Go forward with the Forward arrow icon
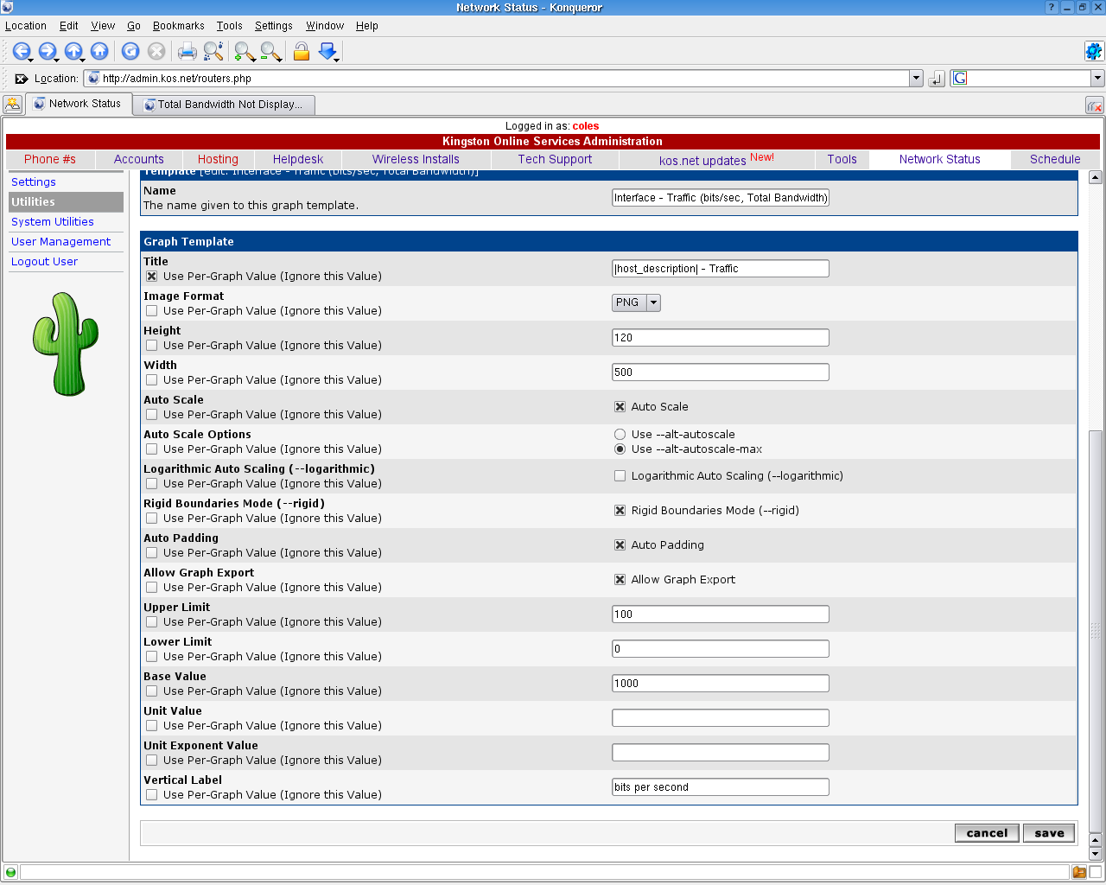Image resolution: width=1106 pixels, height=885 pixels. click(x=47, y=51)
